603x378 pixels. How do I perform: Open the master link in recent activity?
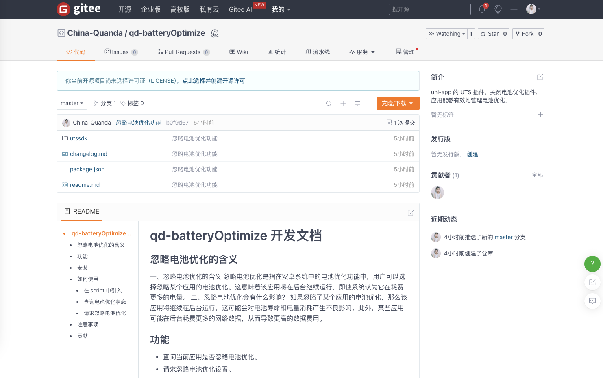tap(504, 237)
